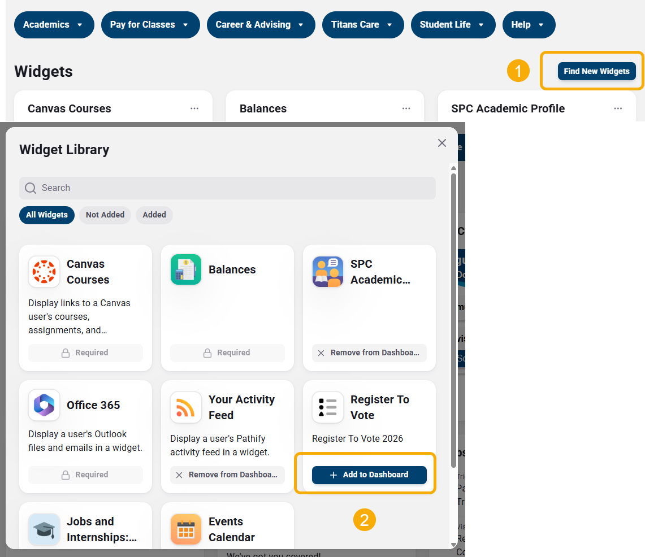Click the Office 365 widget icon

(x=44, y=405)
